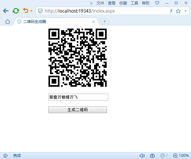
Task: Click the skin shirt icon
Action: click(x=157, y=3)
